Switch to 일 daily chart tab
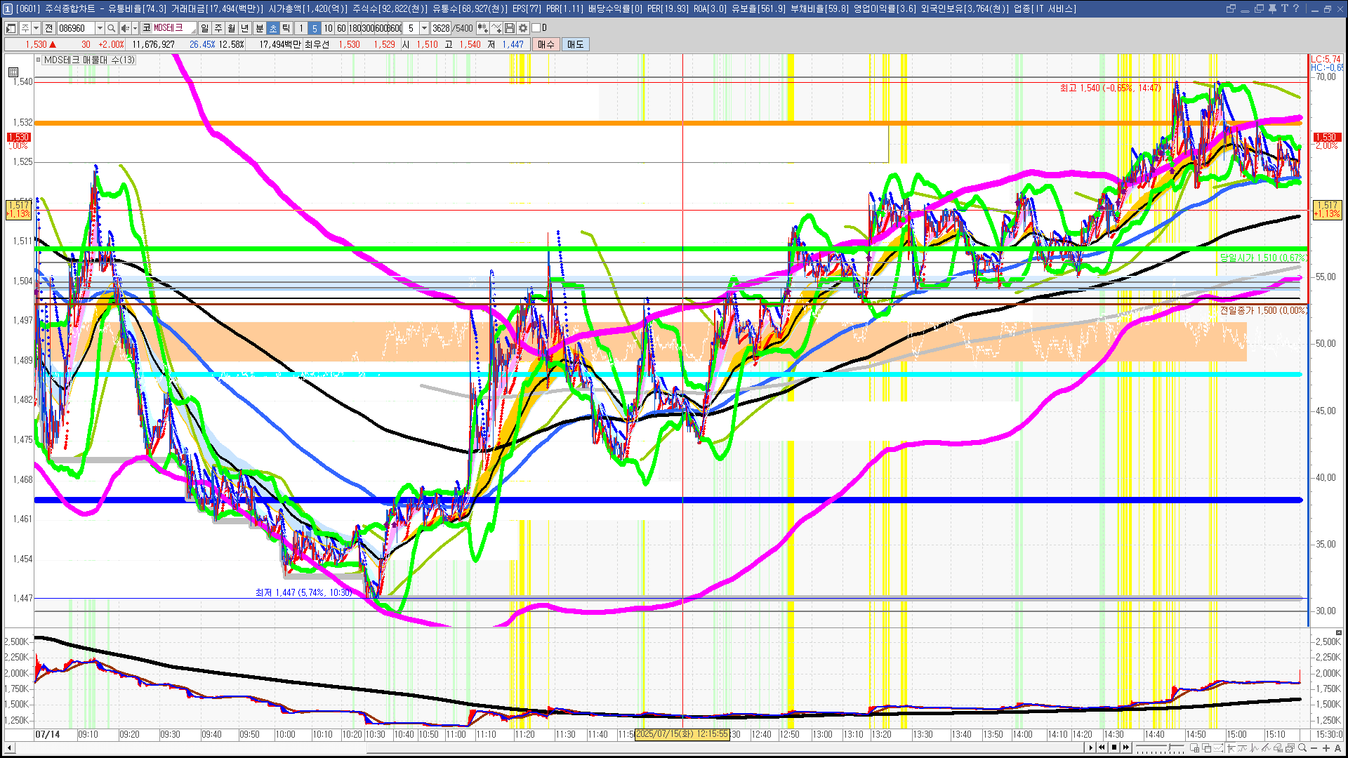 204,28
